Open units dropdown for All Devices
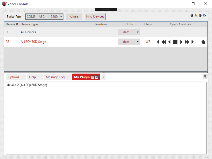Image resolution: width=212 pixels, height=159 pixels. [129, 32]
